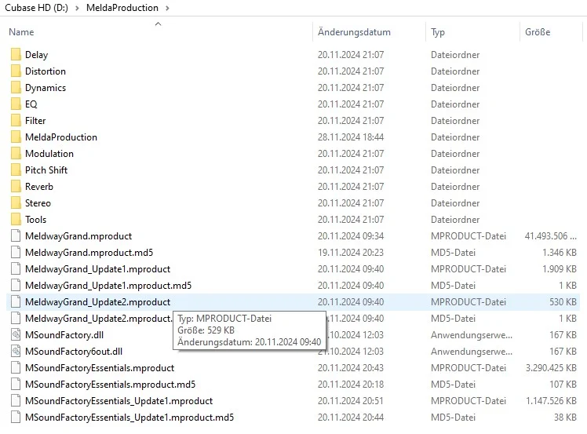Select the Reverb folder name
The height and width of the screenshot is (434, 587).
(39, 187)
